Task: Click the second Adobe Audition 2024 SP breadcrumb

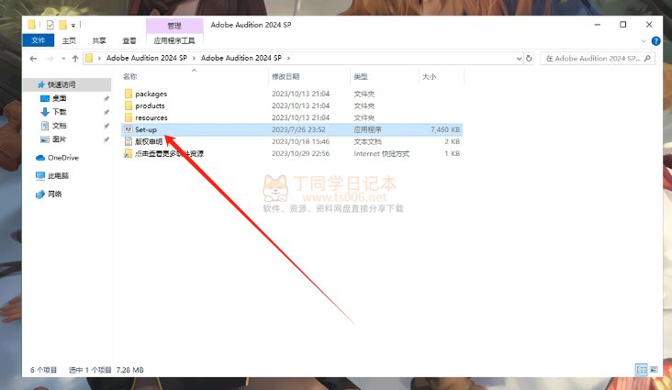Action: click(x=241, y=58)
